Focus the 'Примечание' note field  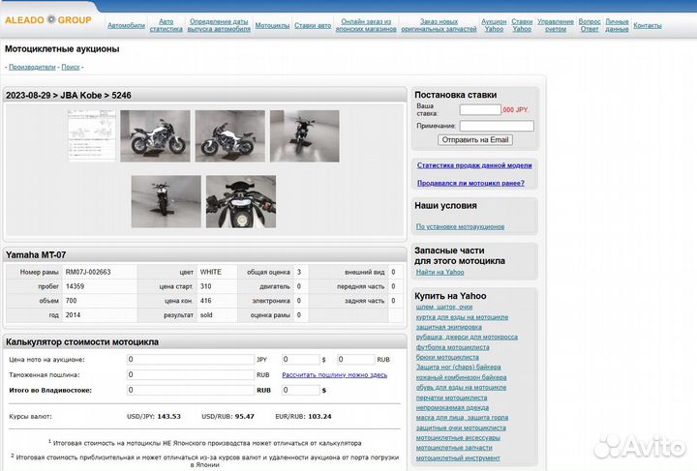coord(496,126)
